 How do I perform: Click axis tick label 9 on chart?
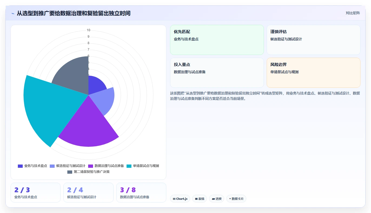coord(88,37)
